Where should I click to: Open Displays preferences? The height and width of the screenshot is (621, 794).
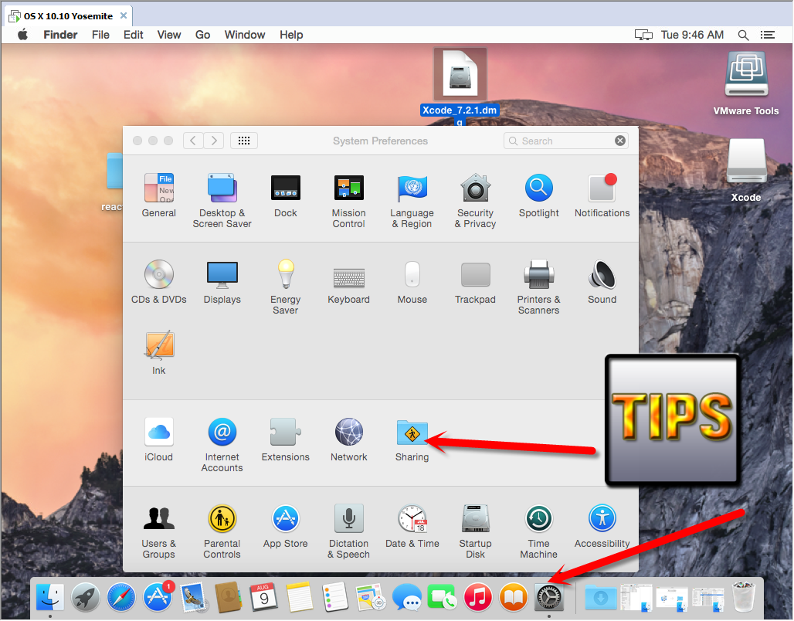(x=222, y=274)
